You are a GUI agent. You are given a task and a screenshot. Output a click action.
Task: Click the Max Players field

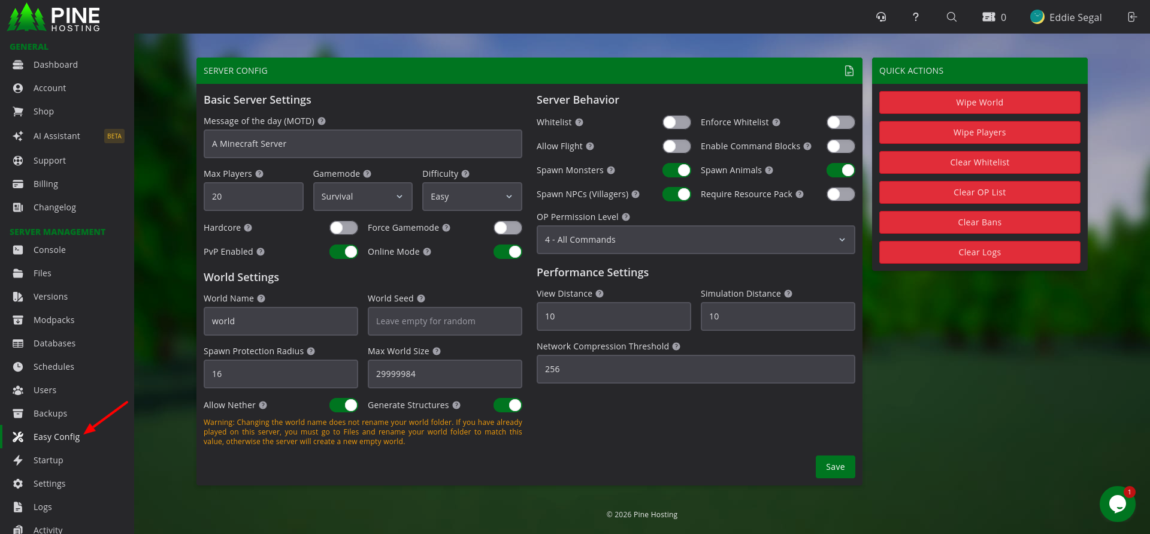(x=253, y=197)
